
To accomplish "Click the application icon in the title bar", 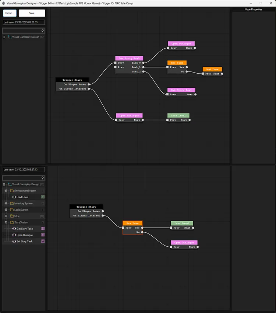I will [3, 3].
